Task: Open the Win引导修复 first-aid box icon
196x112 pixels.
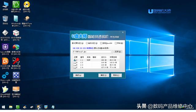Action: coord(16,35)
